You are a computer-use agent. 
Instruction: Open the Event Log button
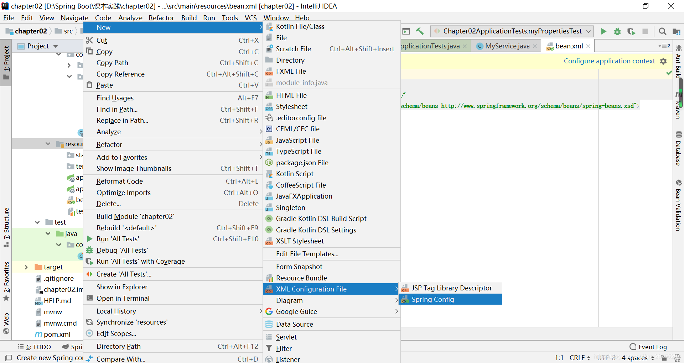coord(648,347)
